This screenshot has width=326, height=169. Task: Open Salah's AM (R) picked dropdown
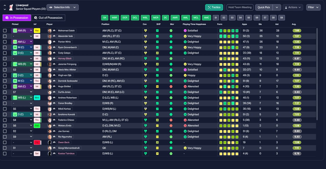point(22,31)
